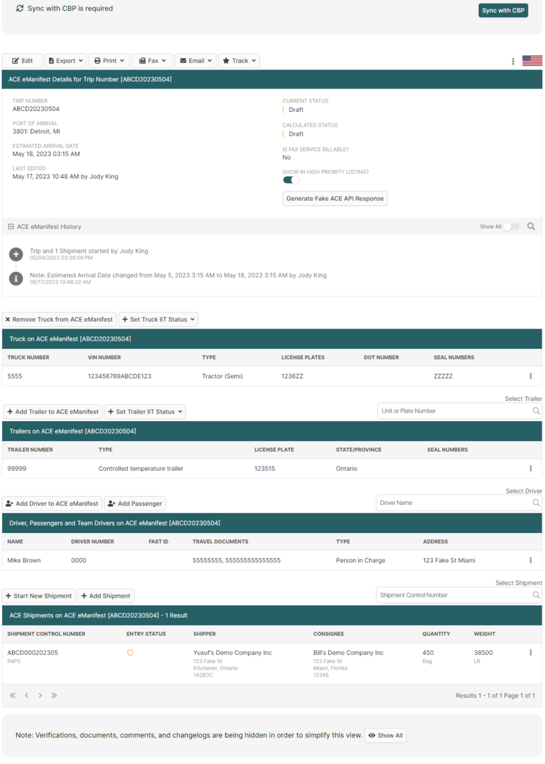Open the Export dropdown

[x=65, y=61]
